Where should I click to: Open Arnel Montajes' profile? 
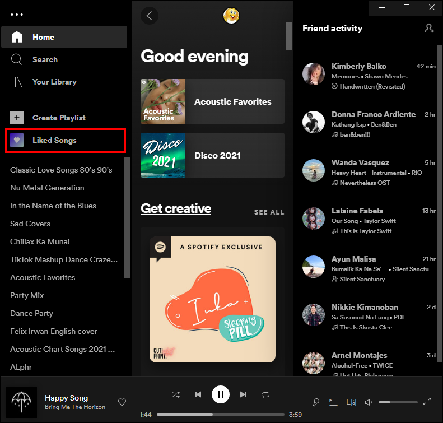tap(360, 355)
